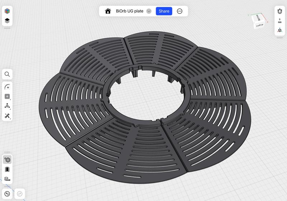Select the shaded visibility mode icon
Image resolution: width=287 pixels, height=201 pixels.
(x=7, y=160)
